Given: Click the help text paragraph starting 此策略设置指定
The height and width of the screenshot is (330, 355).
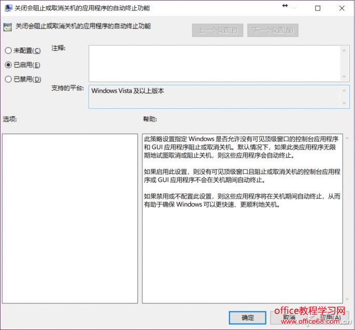Looking at the screenshot, I should pyautogui.click(x=242, y=147).
